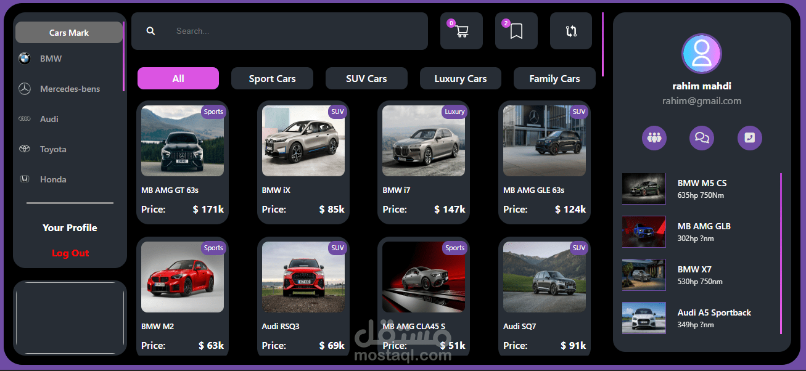Click the right panel purple scrollbar
Screen dimensions: 806x371
pyautogui.click(x=781, y=253)
